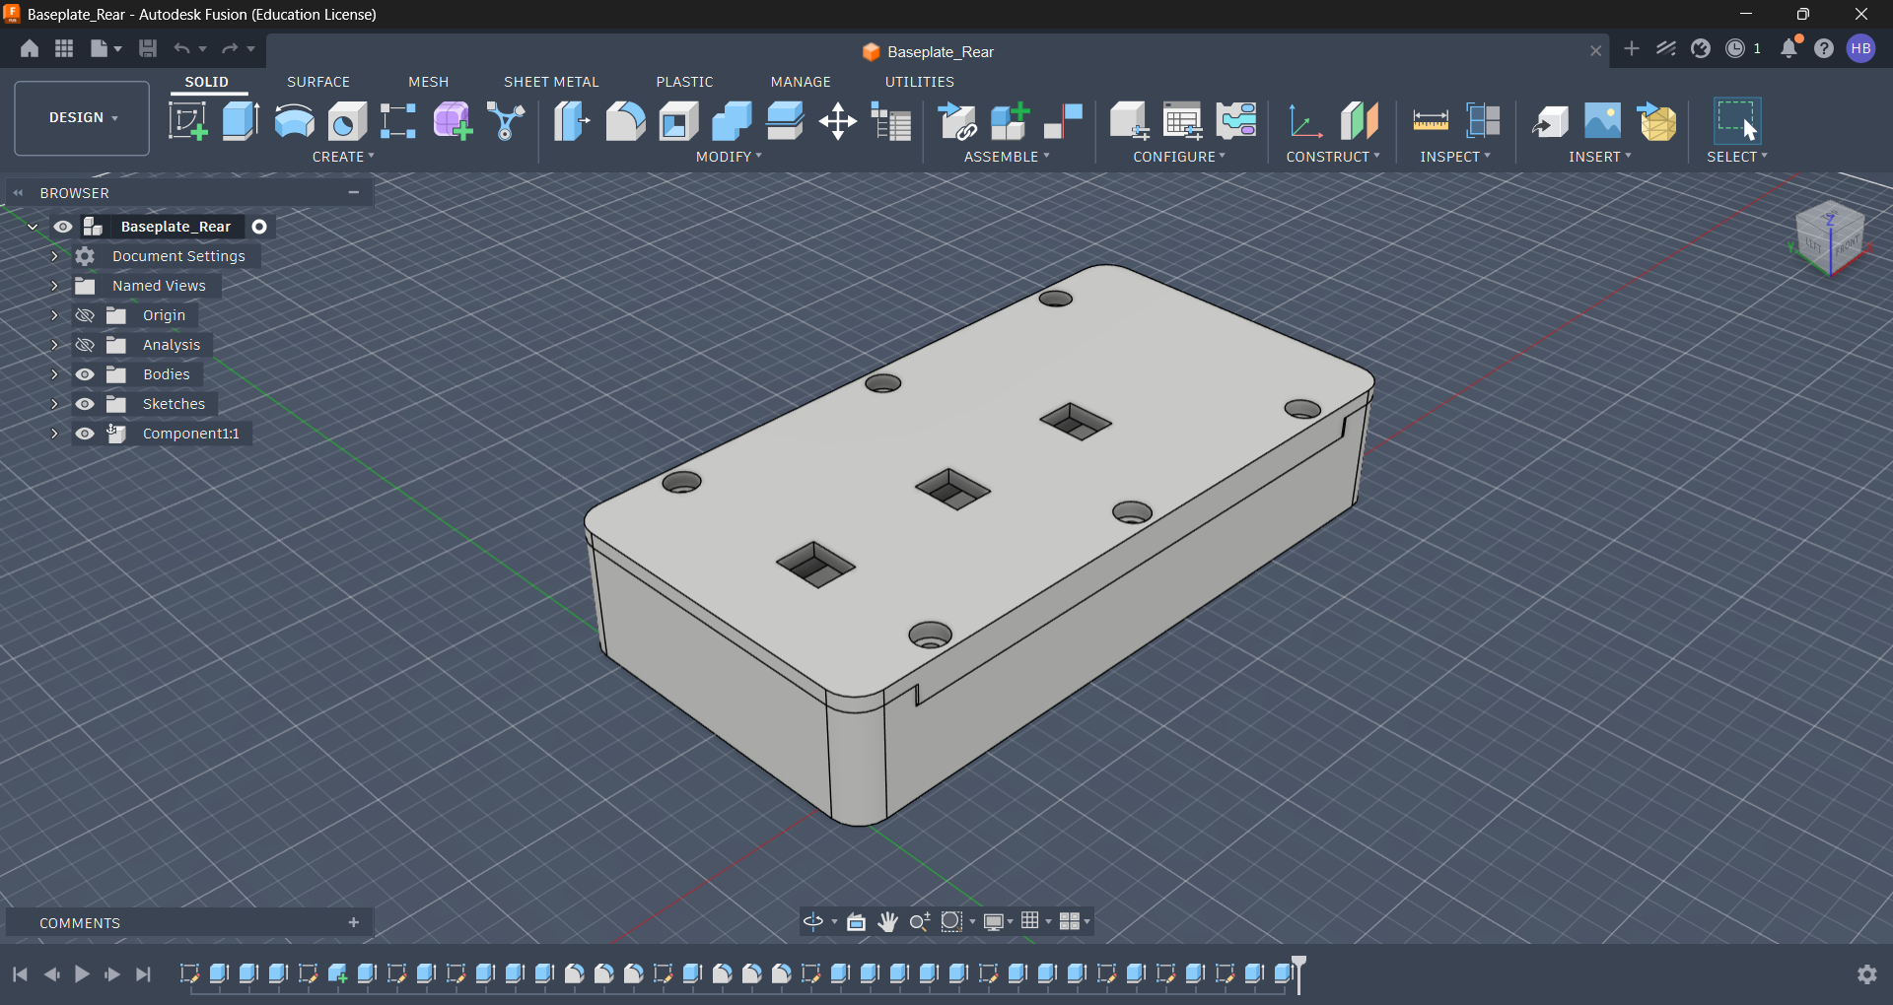The image size is (1893, 1005).
Task: Open the CREATE dropdown menu
Action: tap(343, 157)
